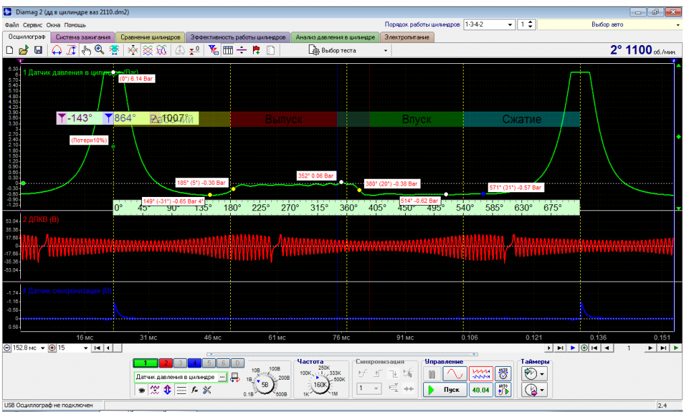The width and height of the screenshot is (689, 412).
Task: Click the zero-level reset icon
Action: [x=194, y=50]
